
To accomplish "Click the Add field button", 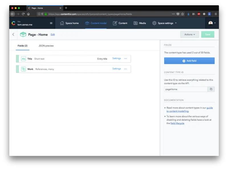I will click(189, 61).
